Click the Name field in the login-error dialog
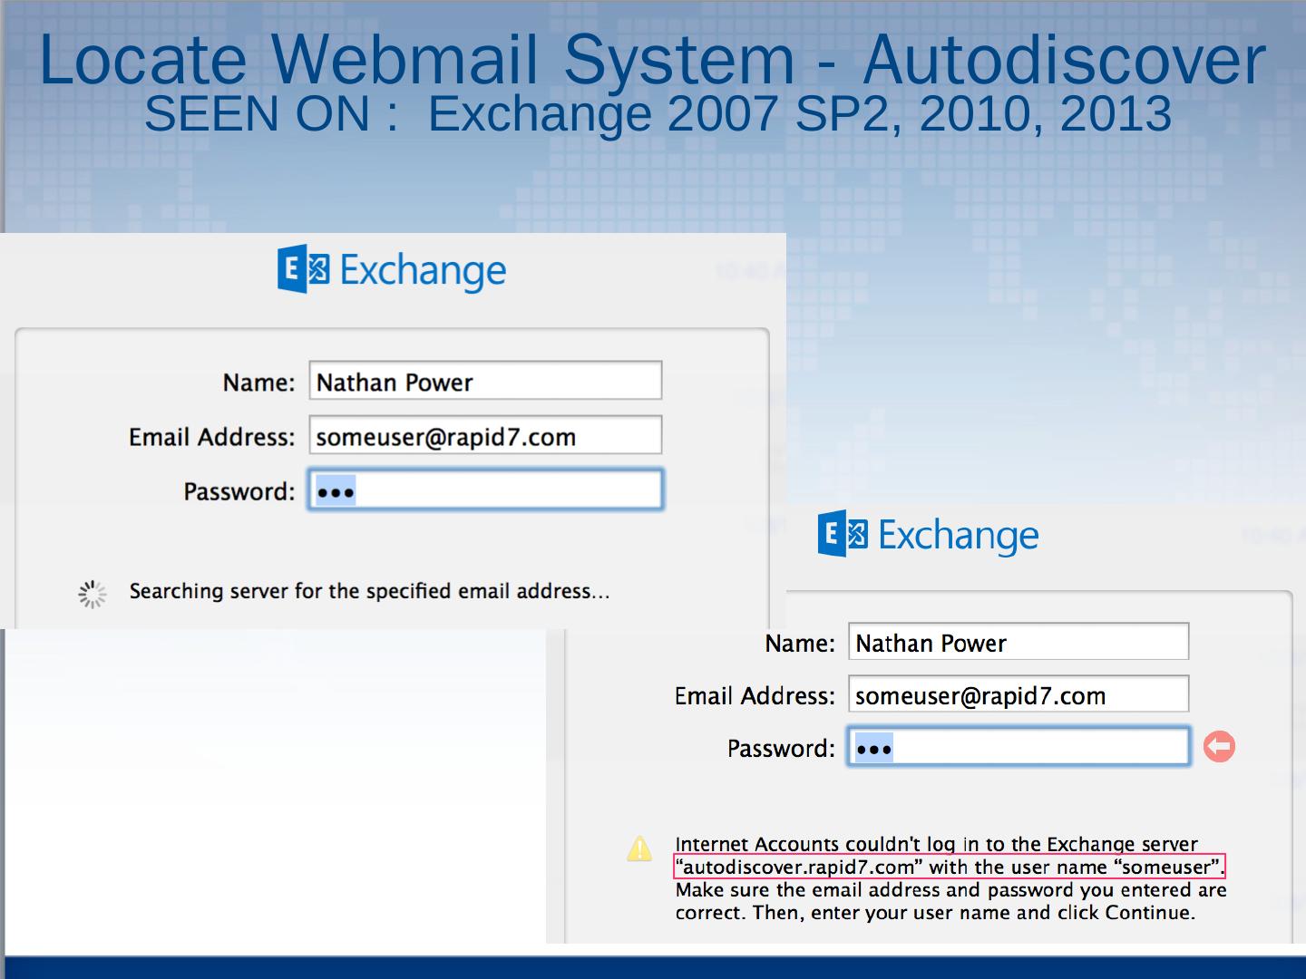1306x979 pixels. pyautogui.click(x=1018, y=642)
